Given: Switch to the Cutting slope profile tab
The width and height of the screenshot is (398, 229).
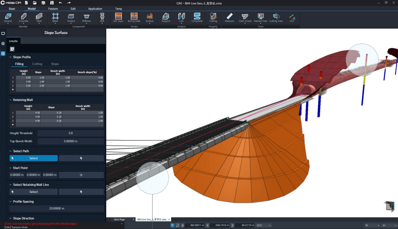Looking at the screenshot, I should (37, 64).
